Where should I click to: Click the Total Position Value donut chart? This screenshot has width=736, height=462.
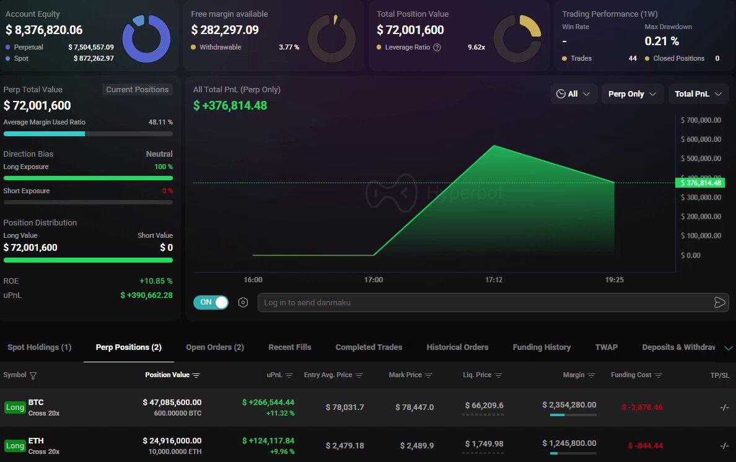pyautogui.click(x=517, y=38)
